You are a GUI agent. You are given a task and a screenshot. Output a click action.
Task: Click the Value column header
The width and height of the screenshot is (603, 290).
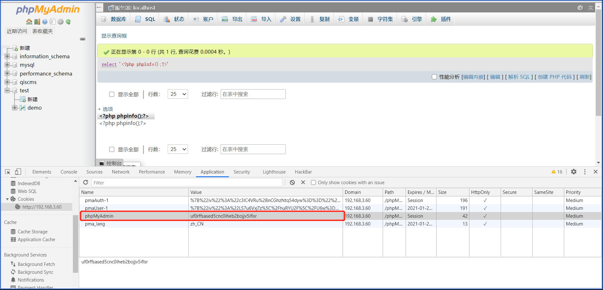point(265,192)
